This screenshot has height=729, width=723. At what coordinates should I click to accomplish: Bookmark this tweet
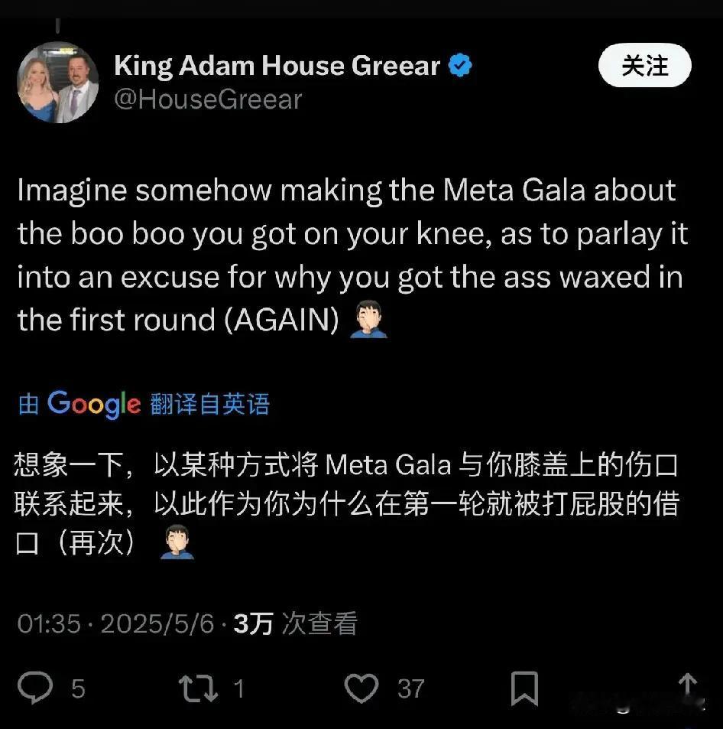[524, 688]
